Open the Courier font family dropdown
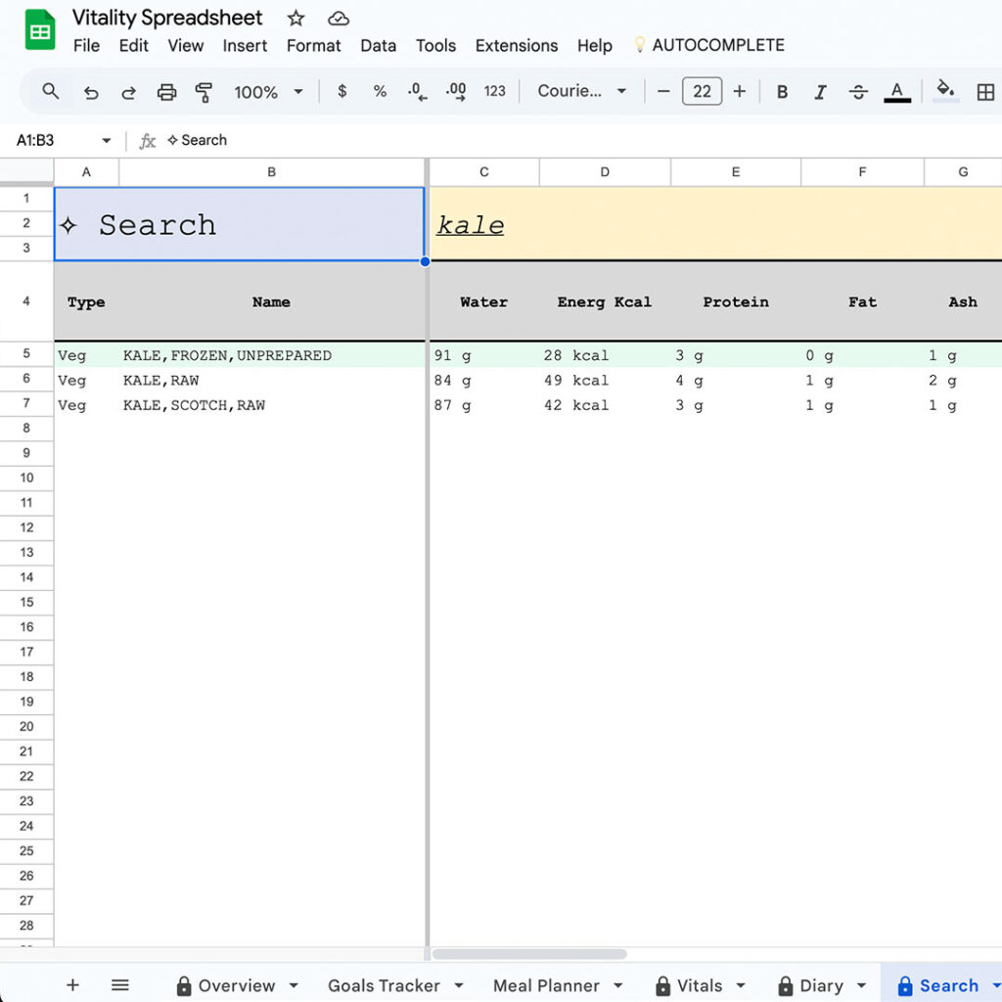The height and width of the screenshot is (1002, 1002). click(x=581, y=91)
